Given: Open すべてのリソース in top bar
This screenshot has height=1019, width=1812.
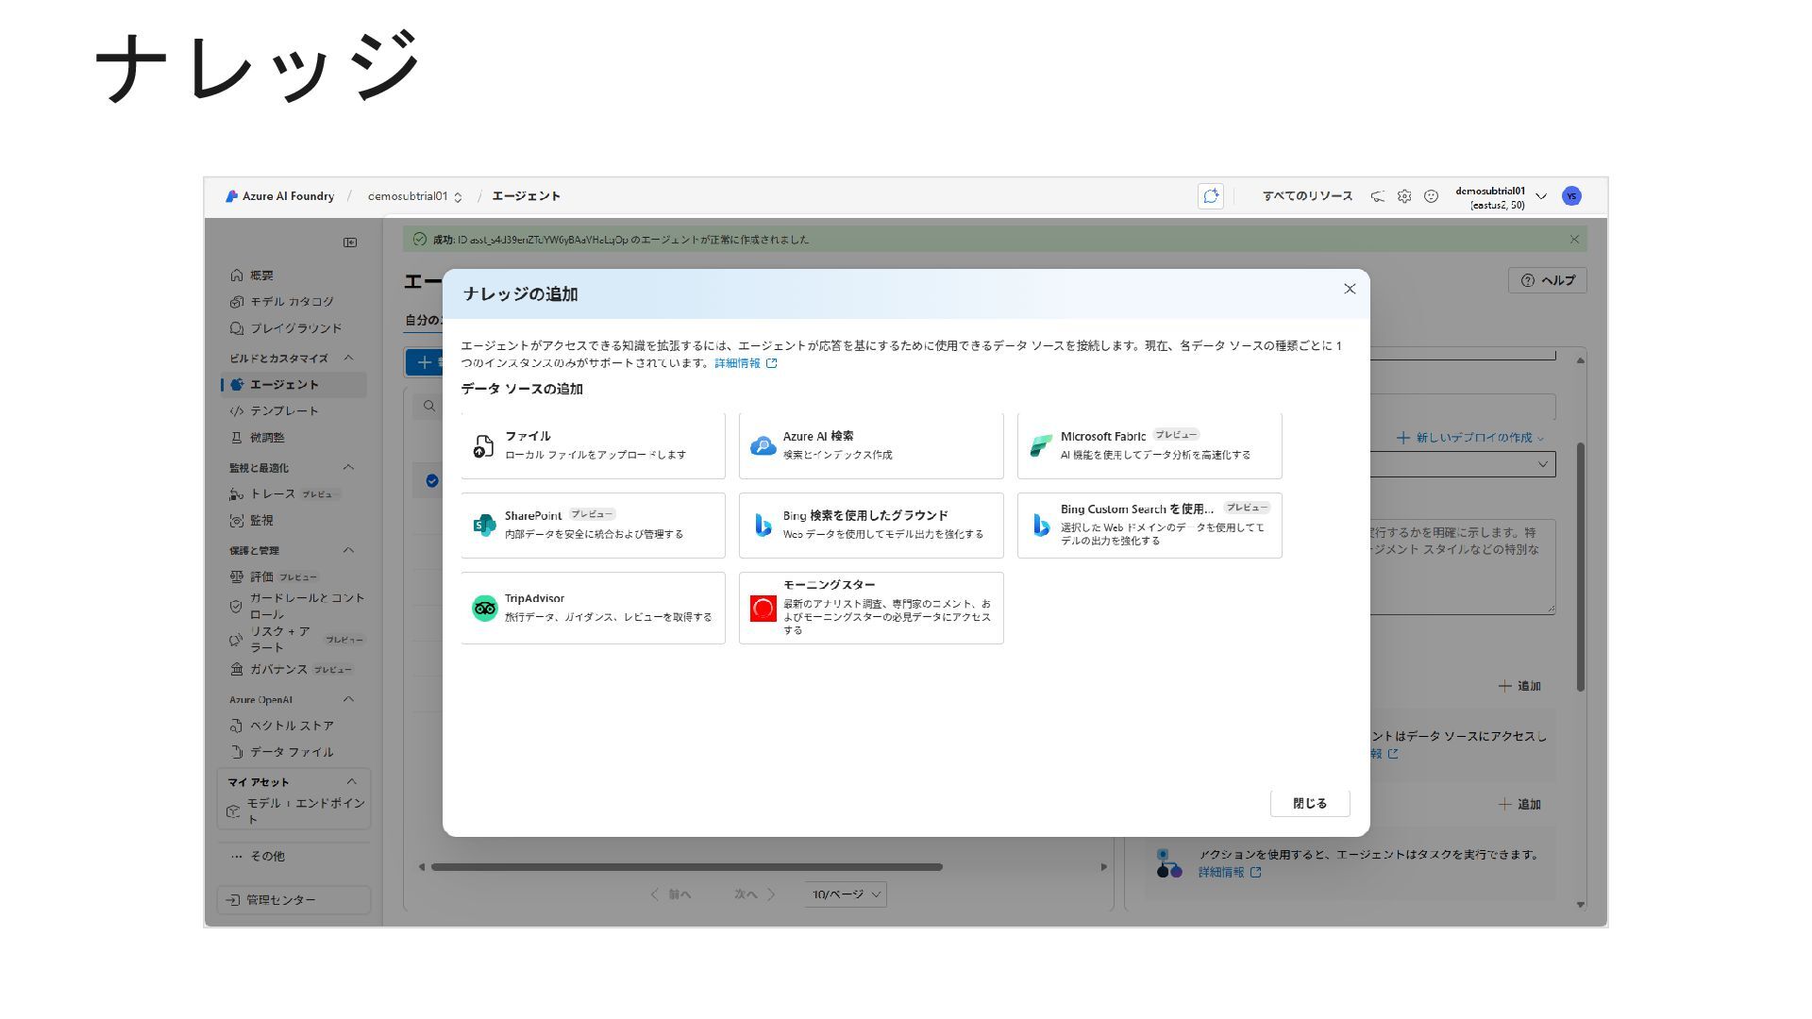Looking at the screenshot, I should tap(1307, 196).
